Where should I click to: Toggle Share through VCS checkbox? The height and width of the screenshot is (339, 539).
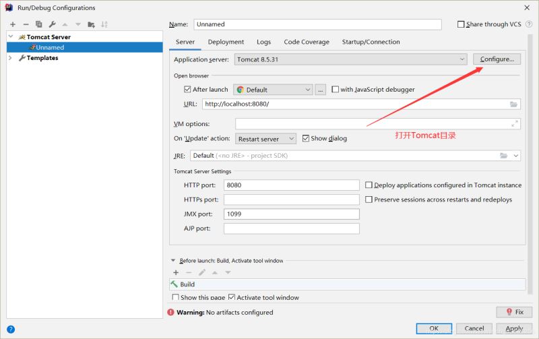pos(461,24)
